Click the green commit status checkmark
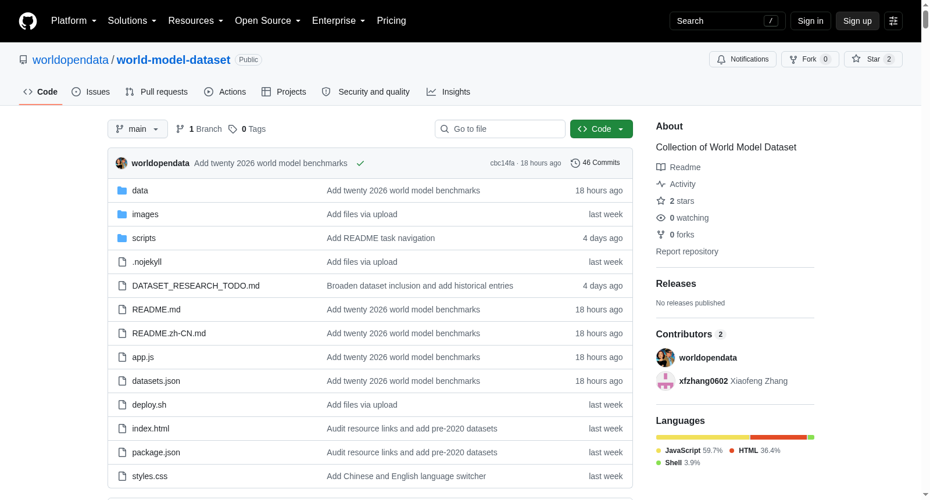930x500 pixels. click(360, 163)
